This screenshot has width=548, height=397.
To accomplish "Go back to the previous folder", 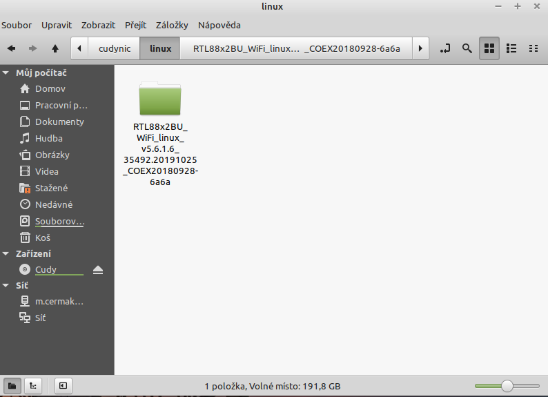I will tap(12, 48).
